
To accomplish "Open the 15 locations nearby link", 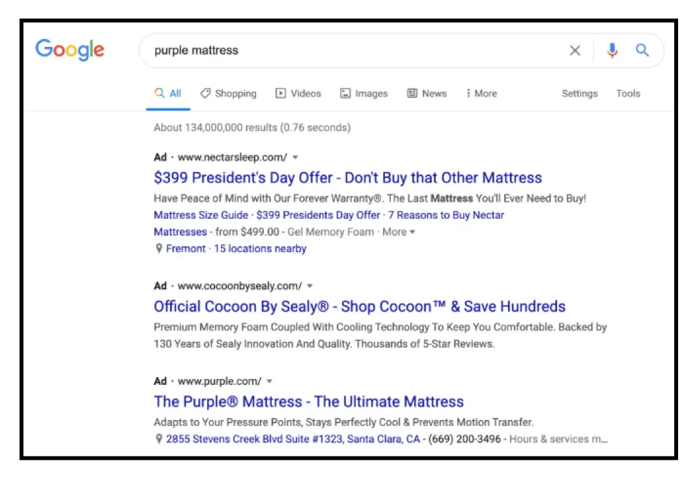I will click(260, 248).
